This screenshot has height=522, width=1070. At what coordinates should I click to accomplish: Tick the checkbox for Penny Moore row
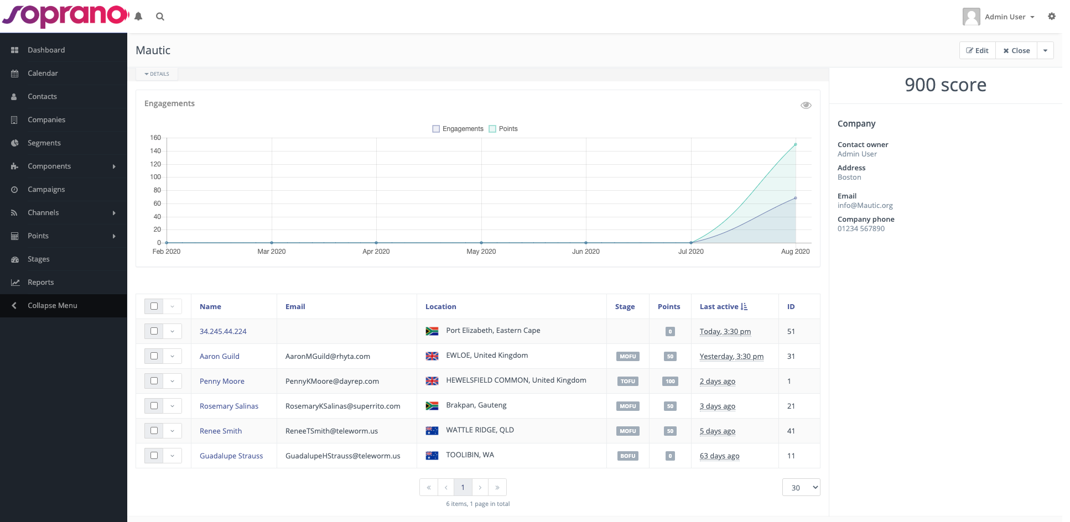tap(154, 381)
